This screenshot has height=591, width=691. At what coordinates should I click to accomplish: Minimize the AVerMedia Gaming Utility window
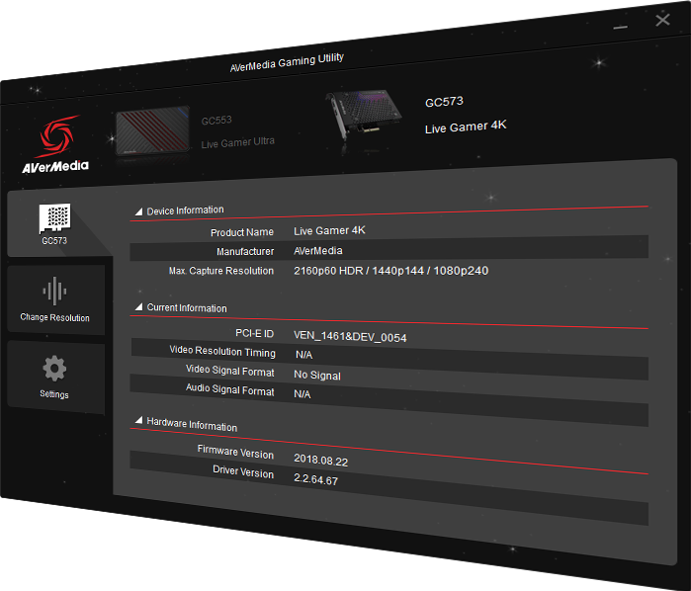[620, 27]
